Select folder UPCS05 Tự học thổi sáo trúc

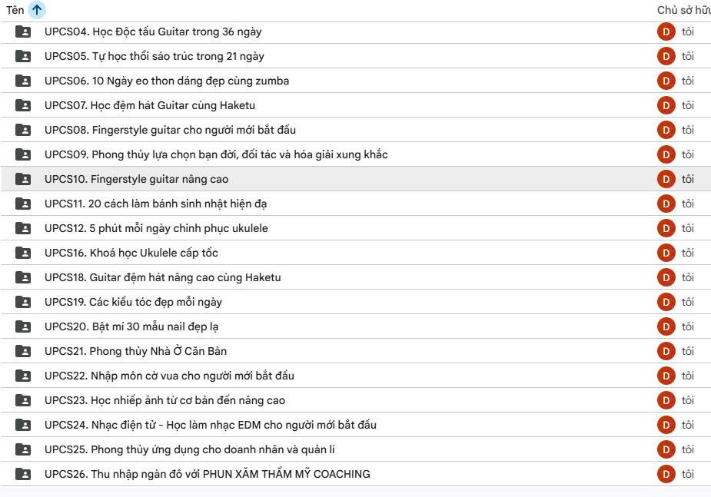(x=355, y=56)
